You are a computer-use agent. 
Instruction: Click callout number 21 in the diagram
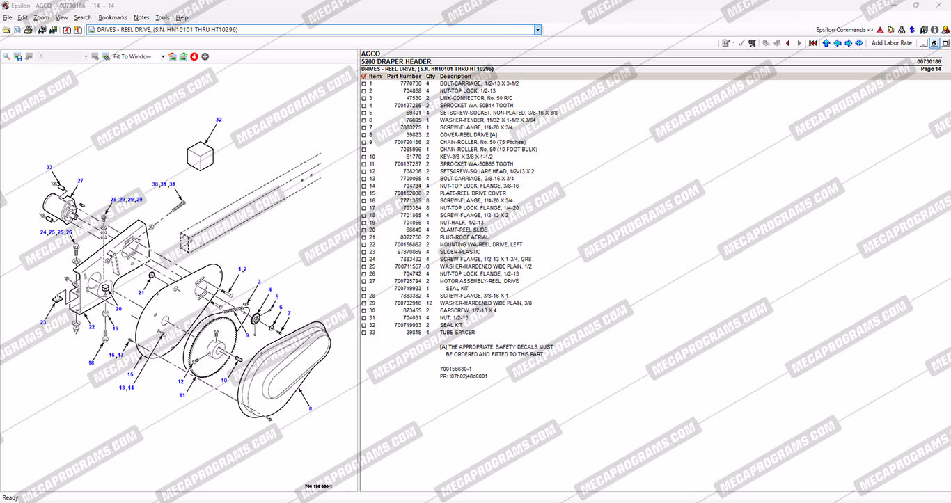141,292
